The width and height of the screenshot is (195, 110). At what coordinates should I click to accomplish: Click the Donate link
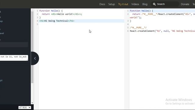(185, 4)
